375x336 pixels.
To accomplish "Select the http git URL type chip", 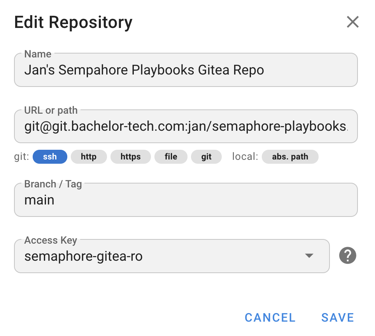I will pyautogui.click(x=89, y=157).
